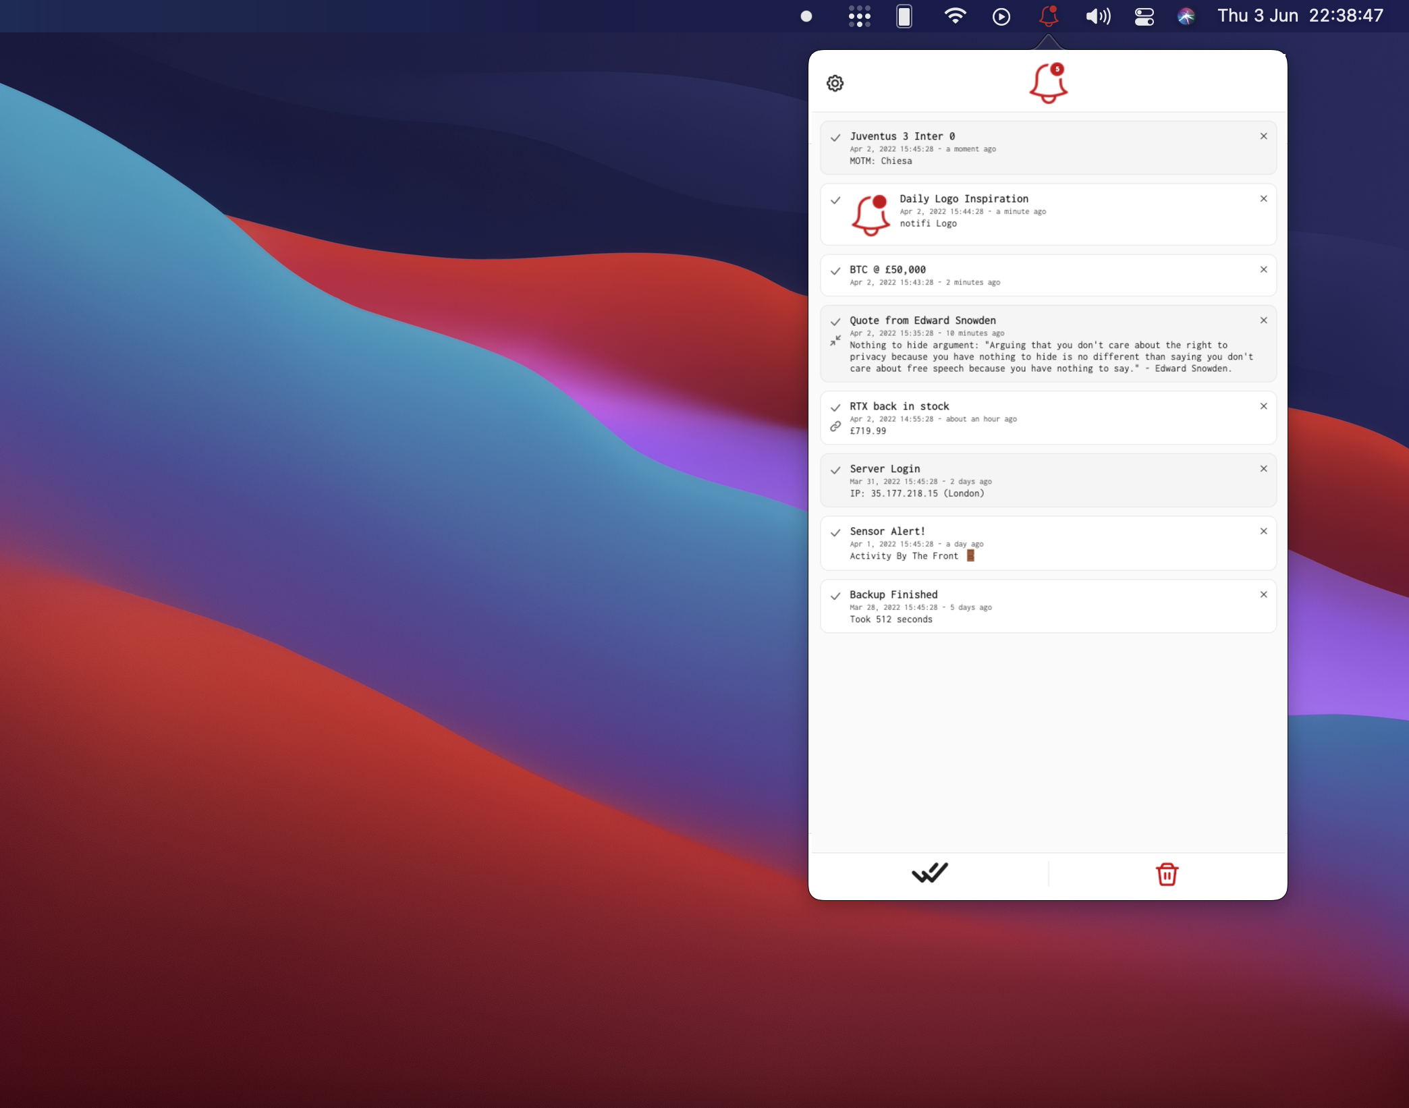Open link icon on RTX back in stock
Image resolution: width=1409 pixels, height=1108 pixels.
pos(835,426)
